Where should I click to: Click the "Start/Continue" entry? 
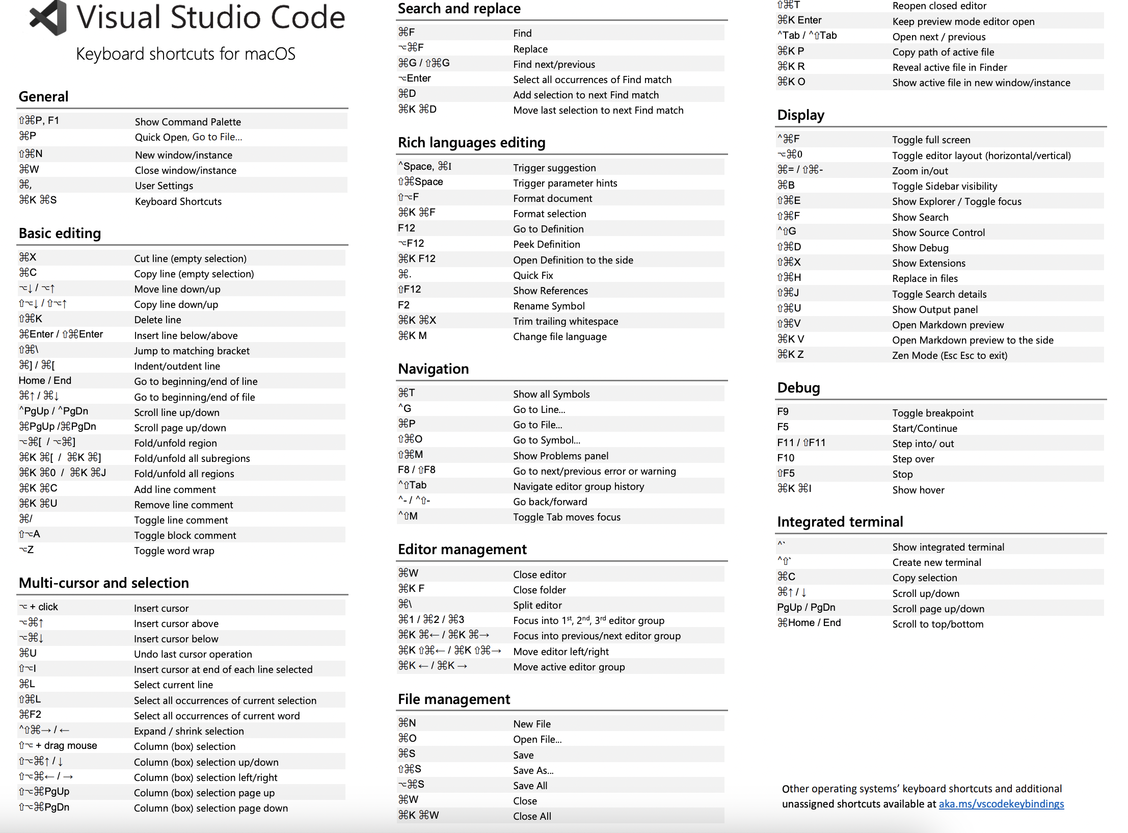click(x=925, y=428)
